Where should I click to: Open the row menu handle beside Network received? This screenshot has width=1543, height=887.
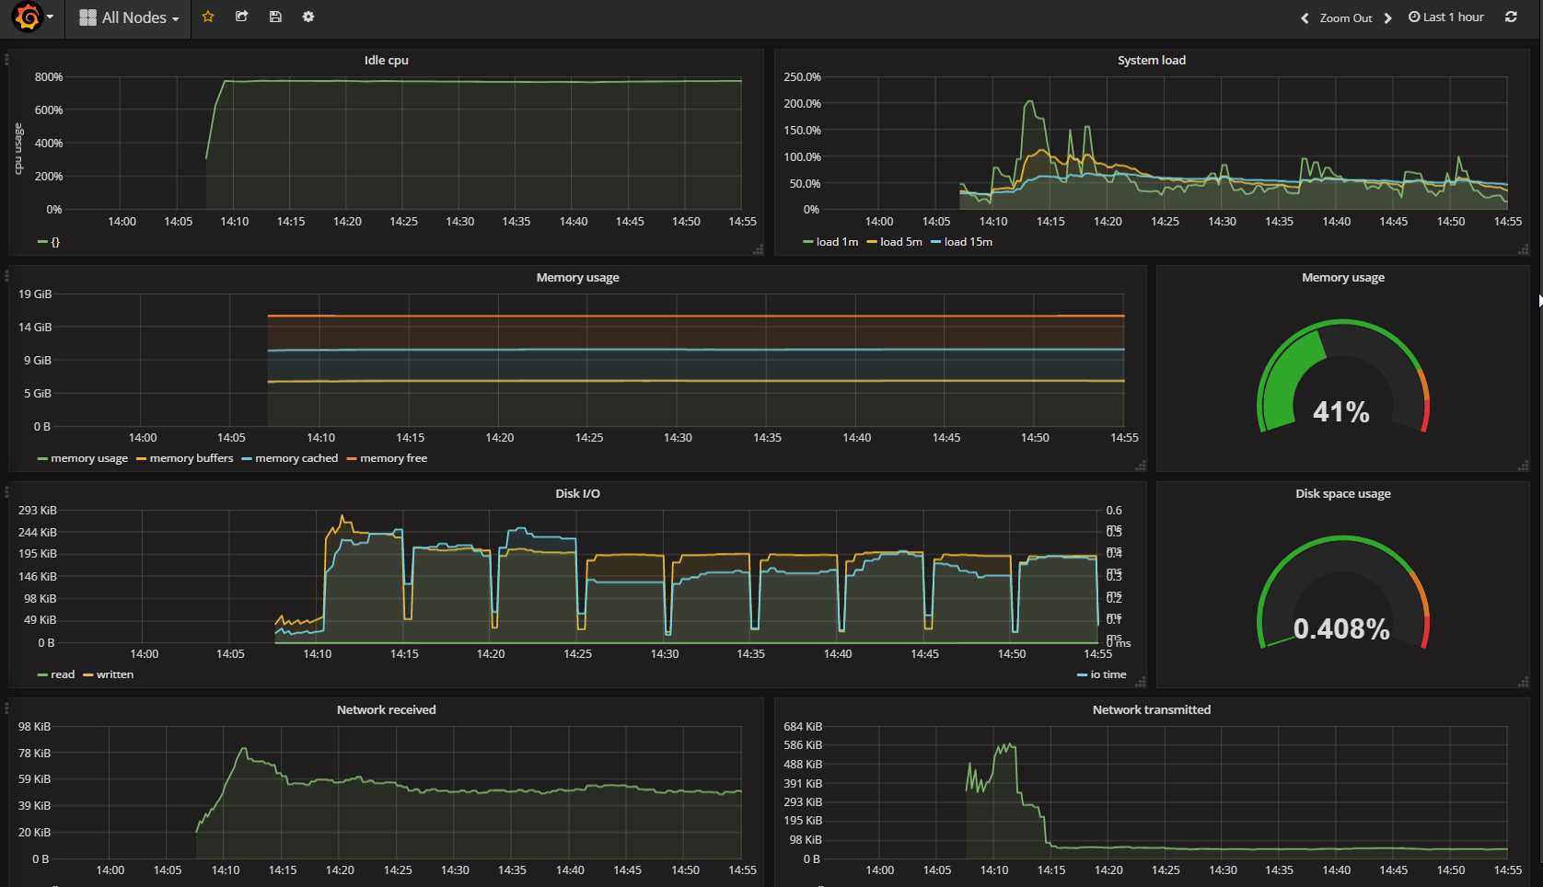click(6, 708)
